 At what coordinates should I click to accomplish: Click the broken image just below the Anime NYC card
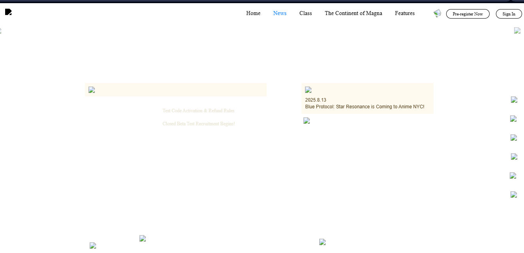pos(307,121)
